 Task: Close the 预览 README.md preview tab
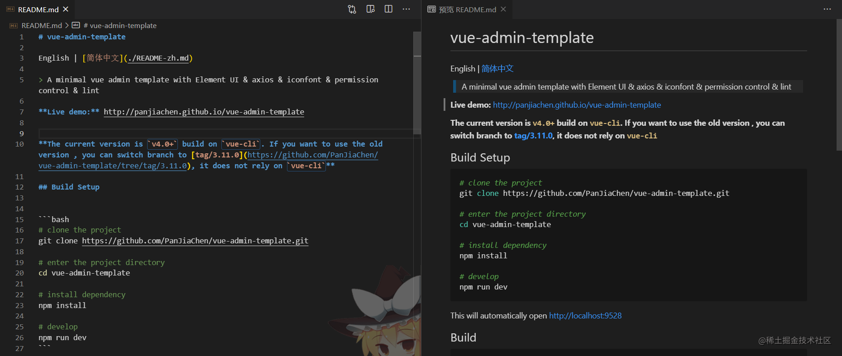tap(503, 9)
